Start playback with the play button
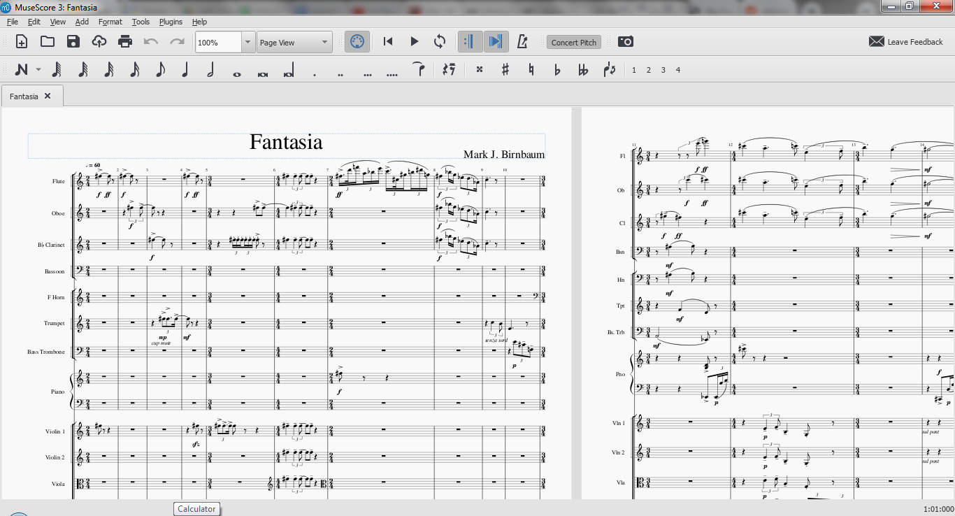Screen dimensions: 955x516 pyautogui.click(x=414, y=42)
